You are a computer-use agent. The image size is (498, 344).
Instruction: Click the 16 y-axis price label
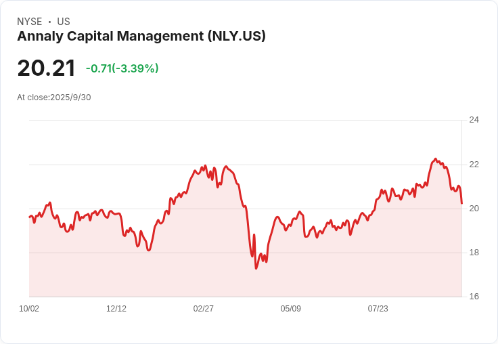coord(474,297)
